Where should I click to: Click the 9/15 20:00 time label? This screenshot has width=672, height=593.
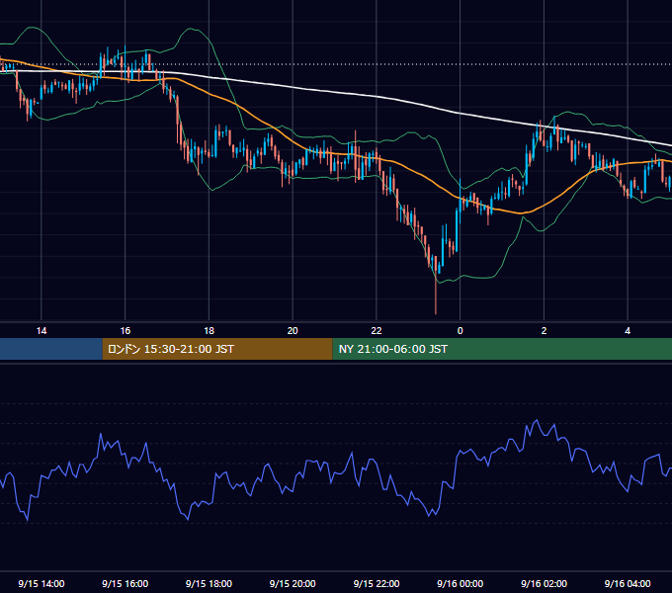click(293, 583)
